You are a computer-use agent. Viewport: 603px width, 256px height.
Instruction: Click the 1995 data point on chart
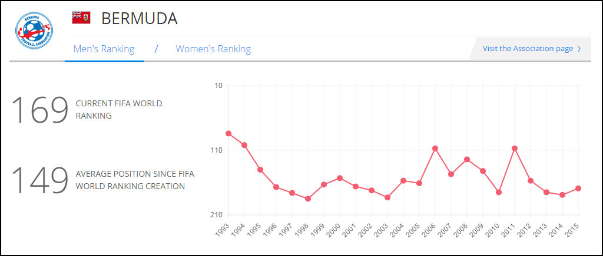tap(260, 170)
